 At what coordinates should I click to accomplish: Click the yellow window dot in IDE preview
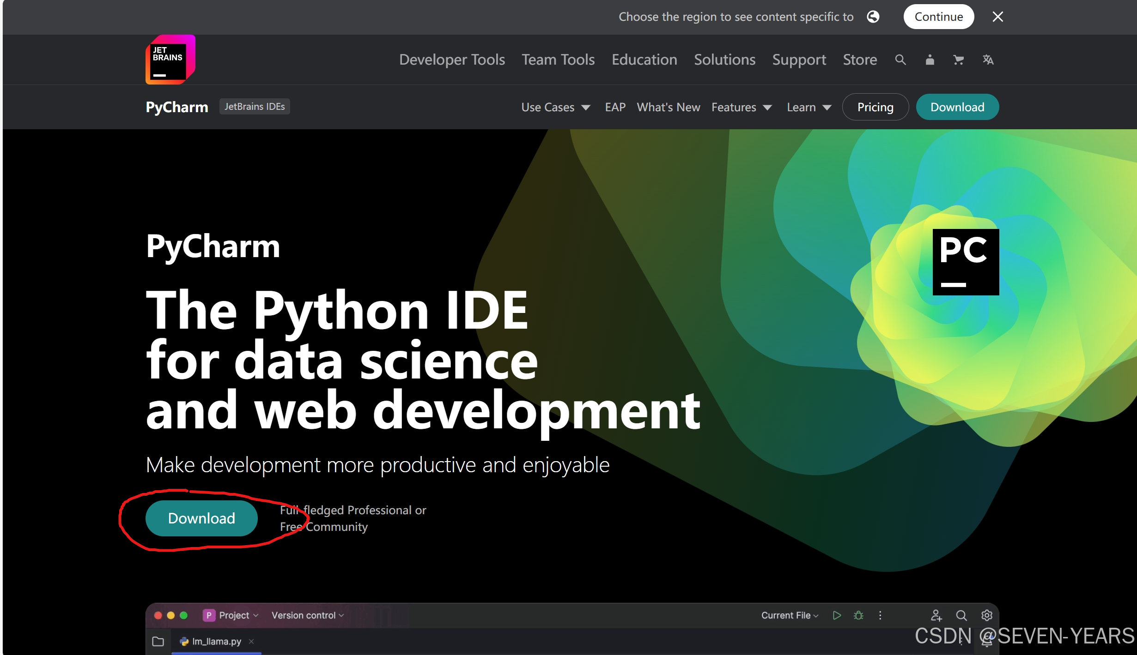[171, 615]
